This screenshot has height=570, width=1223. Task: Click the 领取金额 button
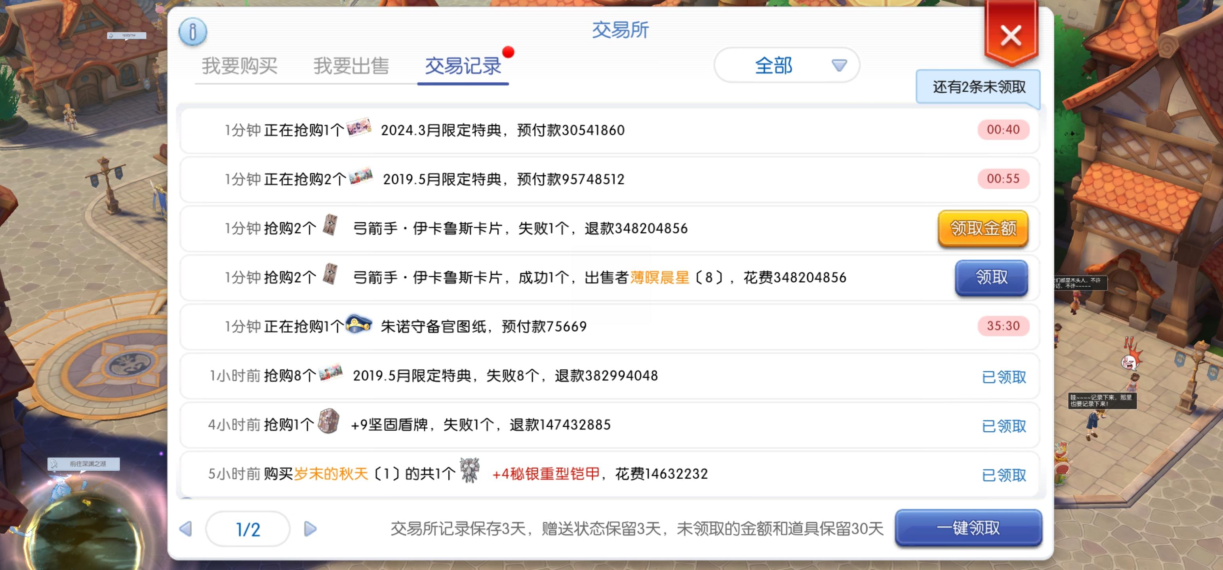983,229
